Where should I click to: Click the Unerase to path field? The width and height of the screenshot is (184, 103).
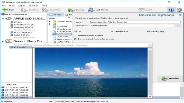point(131,26)
